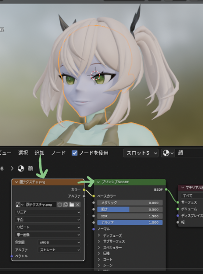
Task: Open the ノード menu
Action: tap(58, 153)
